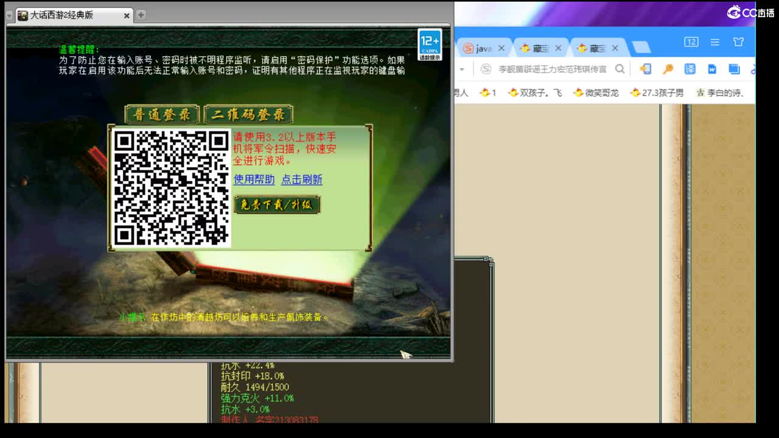The width and height of the screenshot is (779, 438).
Task: Open the 双孩子。飞 bookmark
Action: point(535,93)
